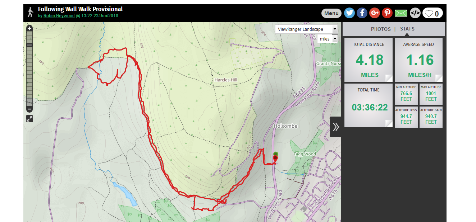476x222 pixels.
Task: Zoom in with map plus button
Action: tap(29, 28)
